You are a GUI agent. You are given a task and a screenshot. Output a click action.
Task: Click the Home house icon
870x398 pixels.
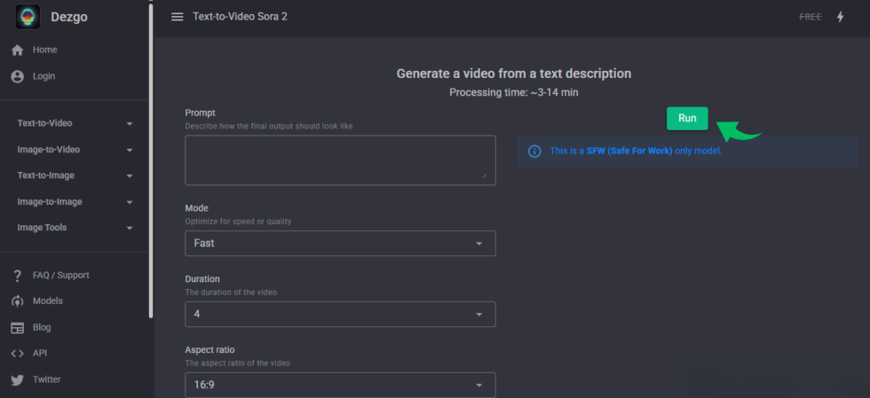tap(18, 50)
